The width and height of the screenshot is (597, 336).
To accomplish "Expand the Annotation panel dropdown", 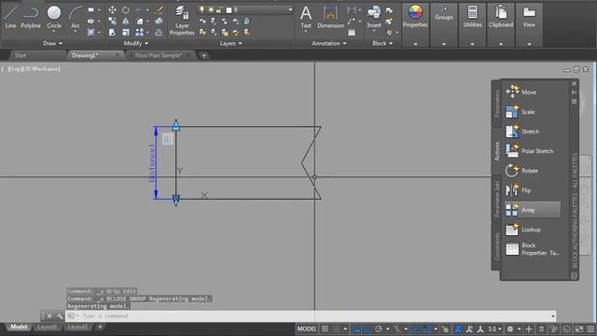I will [x=329, y=44].
